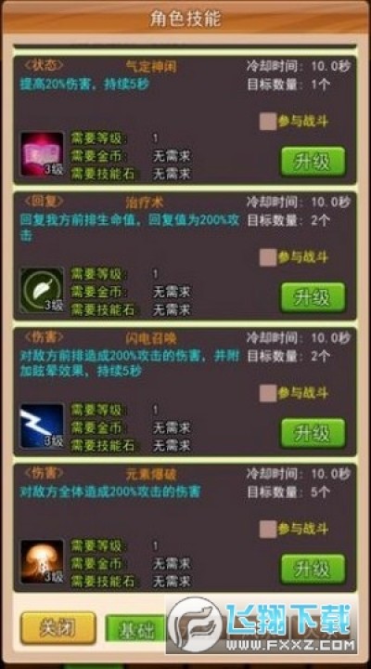Click the pink book skill icon for 气定神闲
The height and width of the screenshot is (669, 371).
coord(42,153)
